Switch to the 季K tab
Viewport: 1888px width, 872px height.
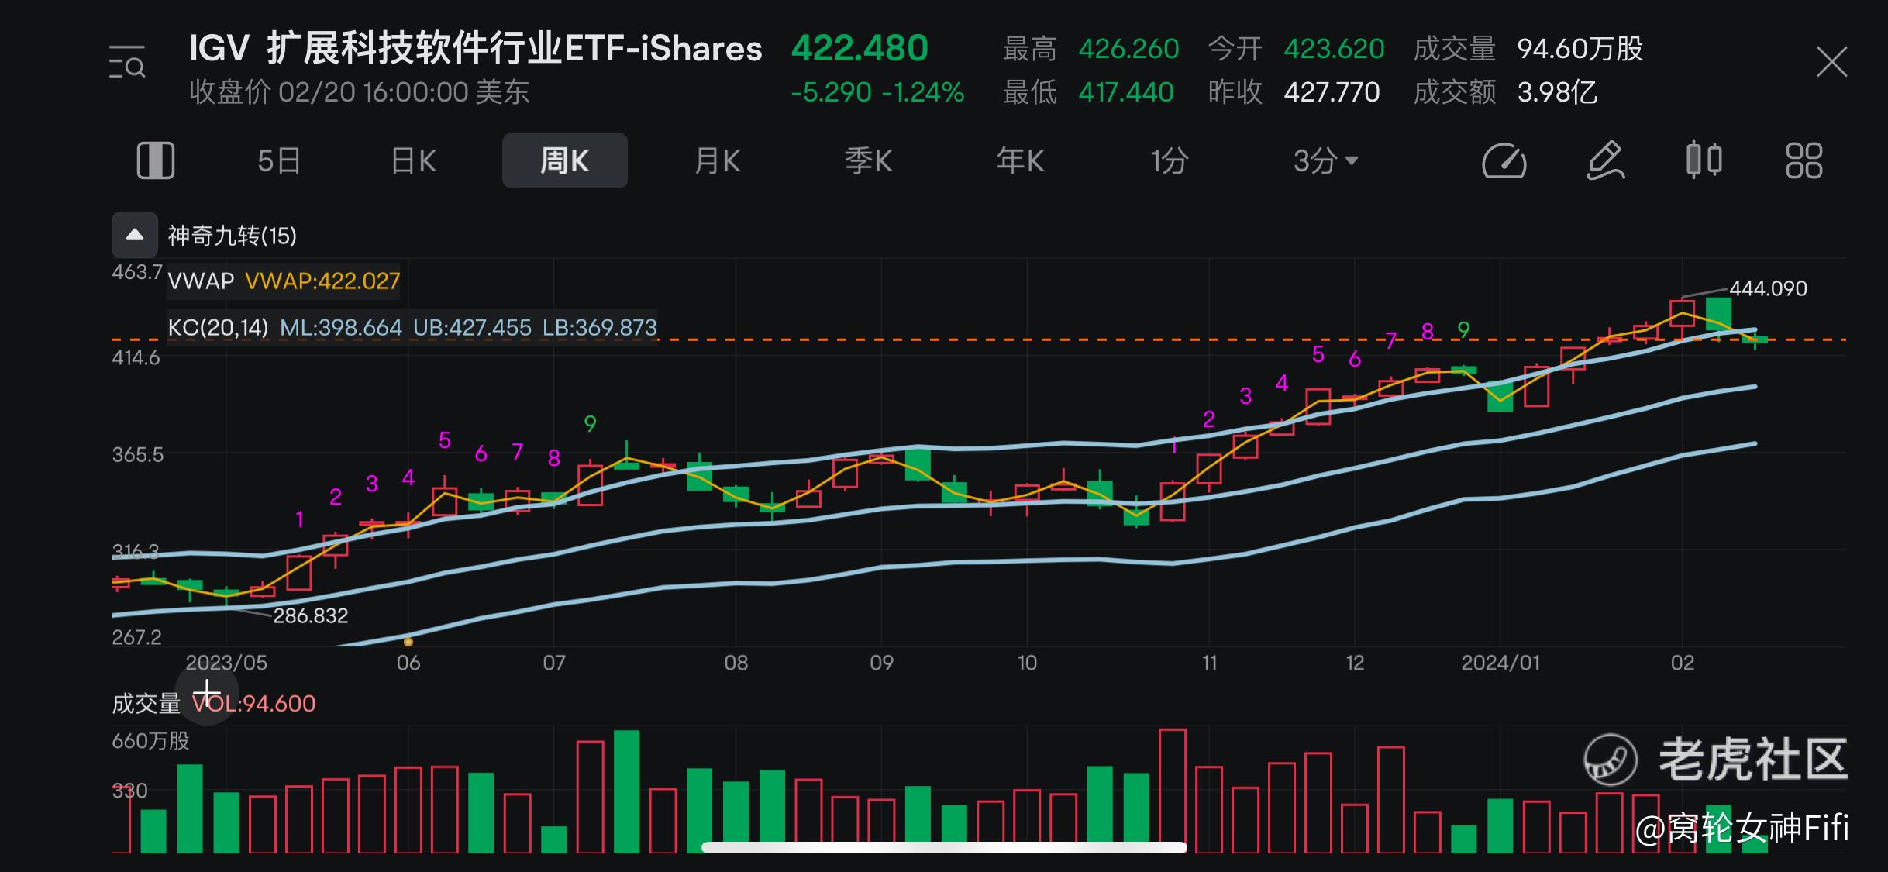pos(868,161)
